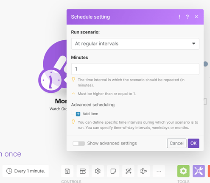Click the Cancel button
Screen dimensions: 210x183
(x=176, y=143)
